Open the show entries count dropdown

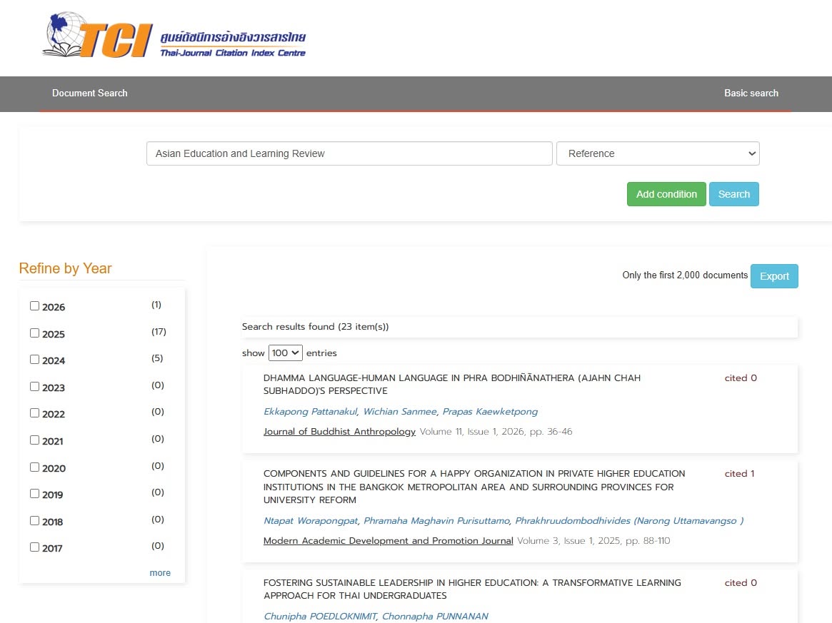point(286,353)
